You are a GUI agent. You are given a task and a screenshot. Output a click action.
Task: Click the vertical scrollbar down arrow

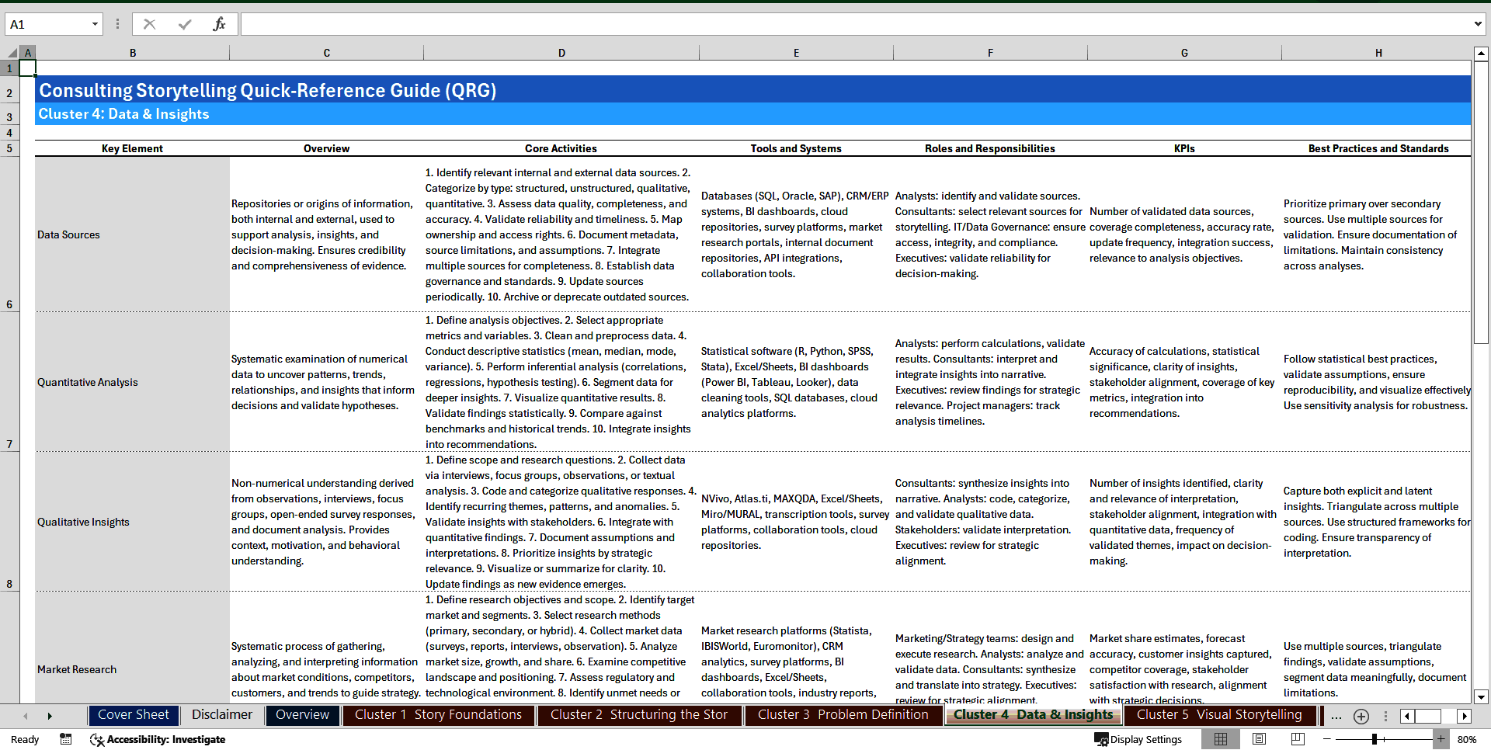pos(1482,696)
